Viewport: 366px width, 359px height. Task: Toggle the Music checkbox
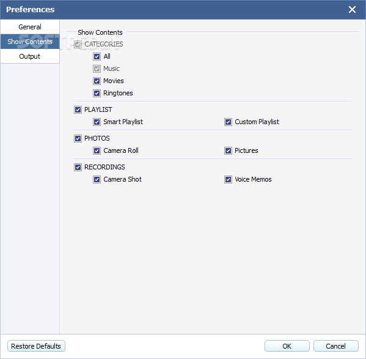pyautogui.click(x=97, y=68)
